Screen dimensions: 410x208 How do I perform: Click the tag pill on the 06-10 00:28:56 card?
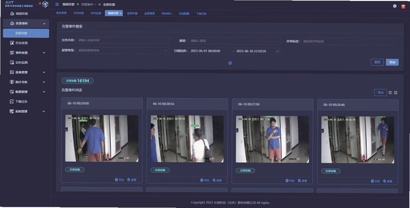[160, 170]
